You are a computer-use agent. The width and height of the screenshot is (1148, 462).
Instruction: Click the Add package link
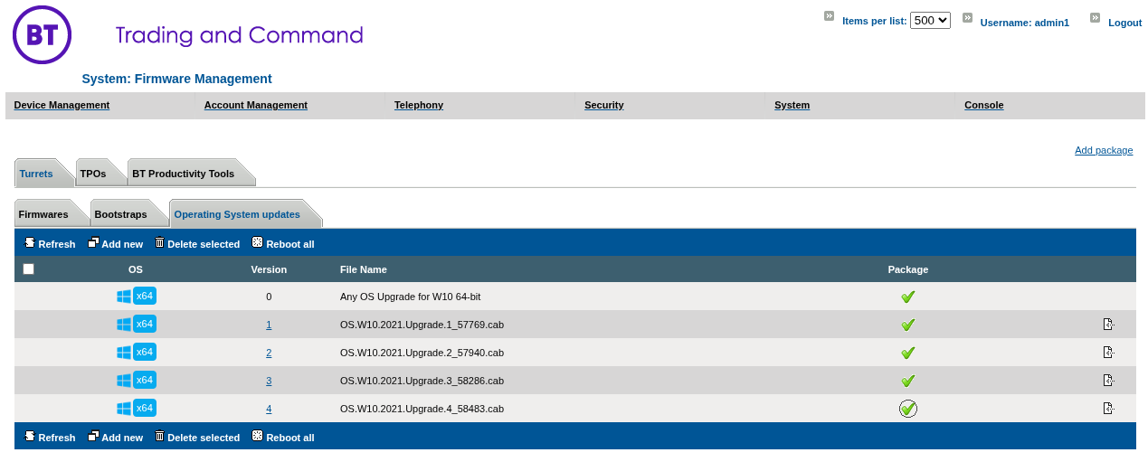tap(1104, 150)
